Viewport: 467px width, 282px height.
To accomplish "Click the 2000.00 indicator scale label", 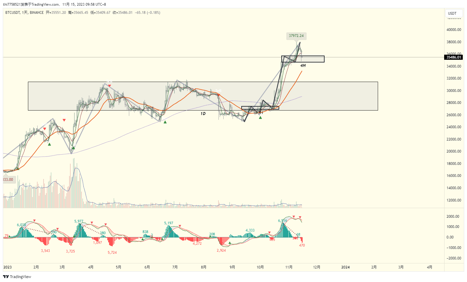I will coord(453,217).
